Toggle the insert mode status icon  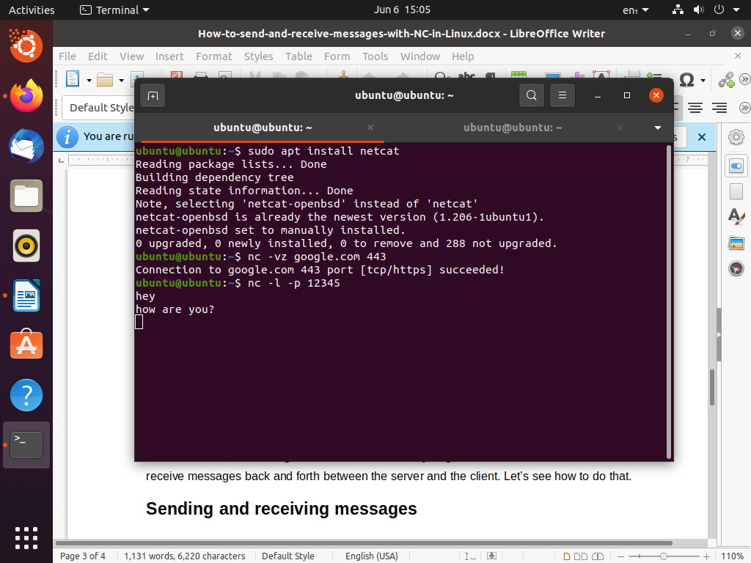click(470, 556)
